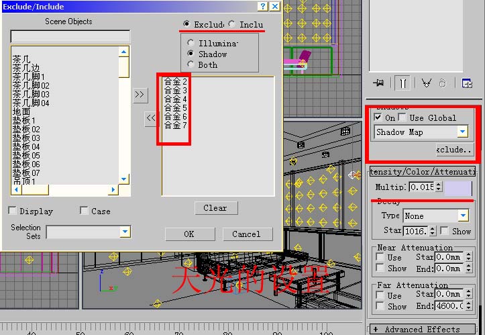Click Decay Start spinner arrows

[x=433, y=231]
